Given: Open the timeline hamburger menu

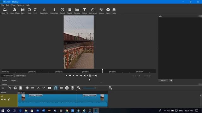Looking at the screenshot, I should [3, 88].
